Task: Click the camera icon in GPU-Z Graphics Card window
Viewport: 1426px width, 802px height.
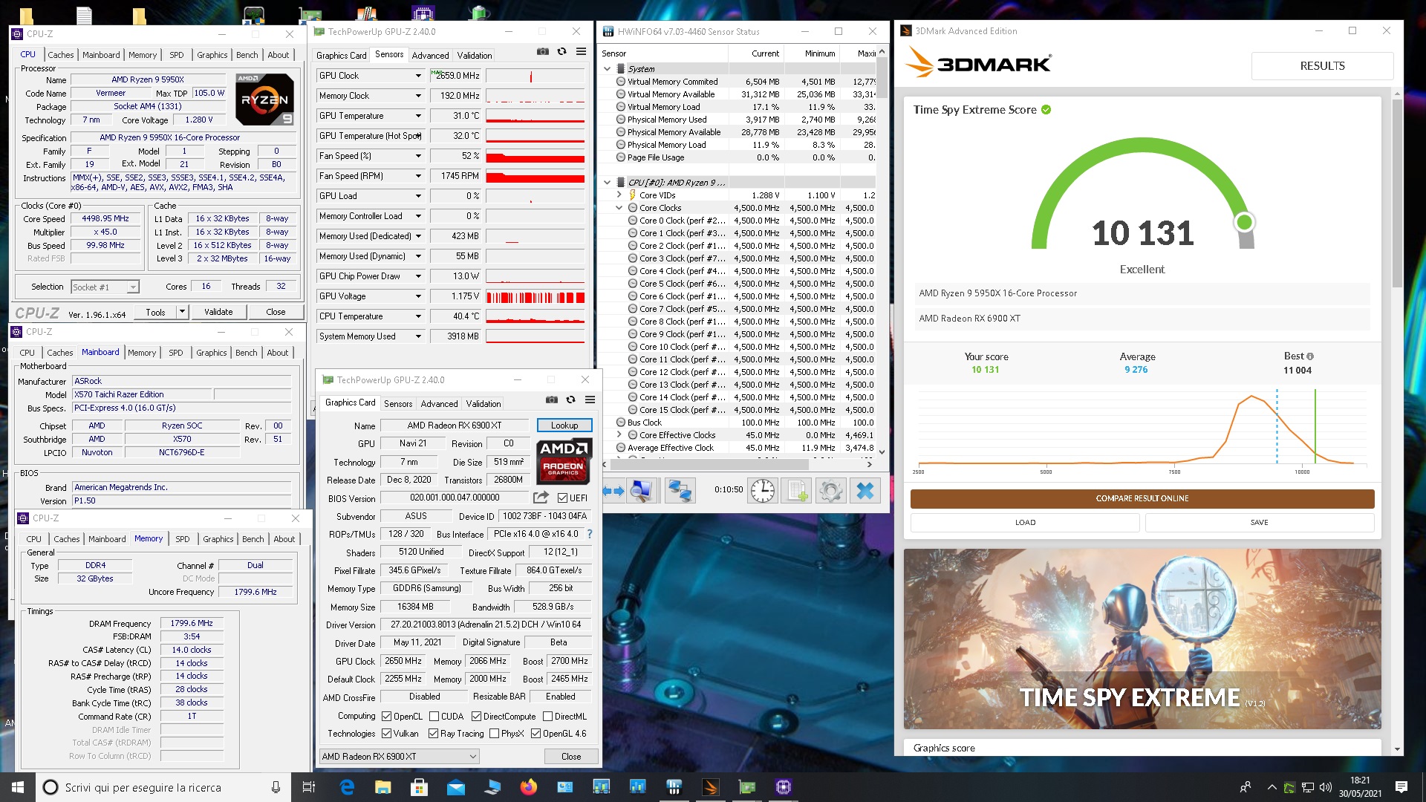Action: (552, 400)
